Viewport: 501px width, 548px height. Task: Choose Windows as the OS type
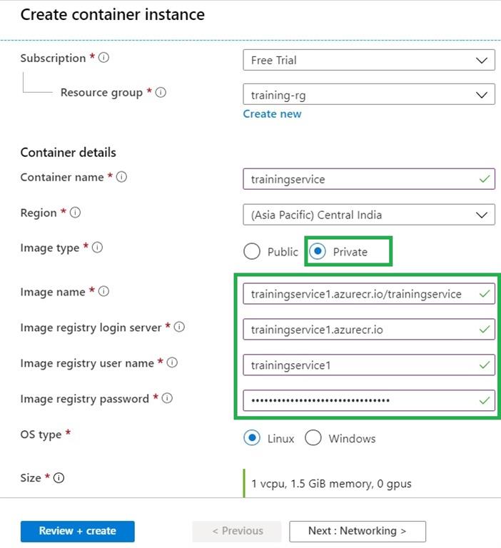[313, 437]
